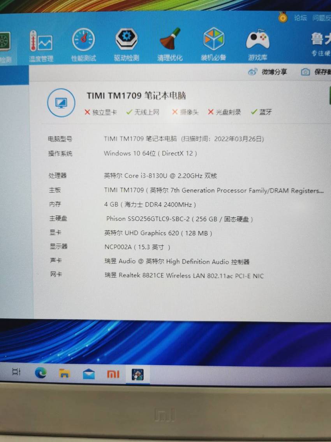Open 游戏库 gamepad icon
The height and width of the screenshot is (442, 331).
(x=257, y=45)
